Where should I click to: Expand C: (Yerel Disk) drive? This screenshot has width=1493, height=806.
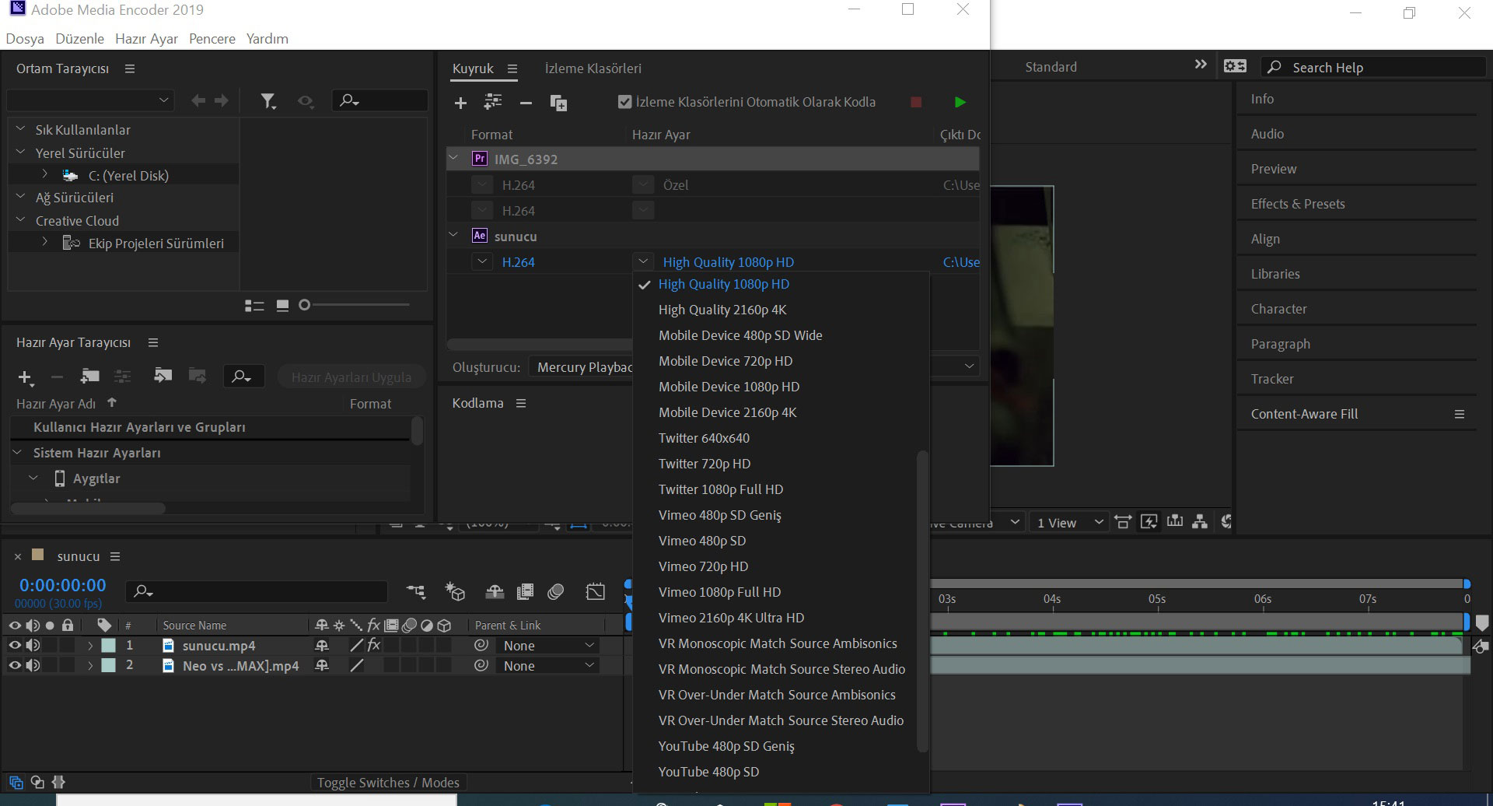click(44, 174)
